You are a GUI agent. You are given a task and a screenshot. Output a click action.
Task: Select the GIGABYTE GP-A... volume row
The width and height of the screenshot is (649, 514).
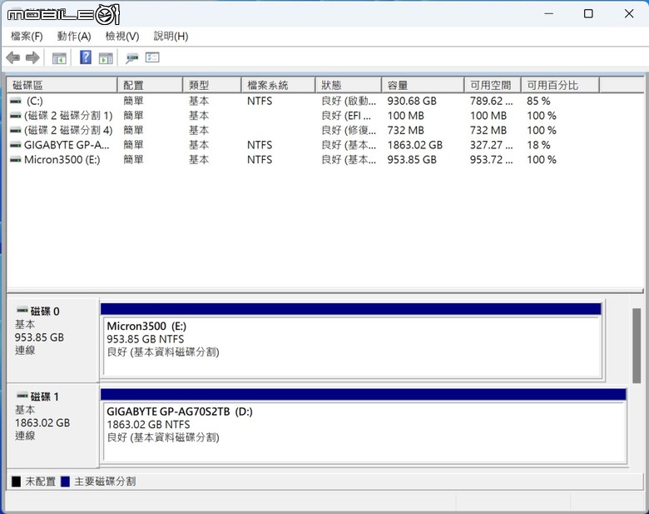304,145
